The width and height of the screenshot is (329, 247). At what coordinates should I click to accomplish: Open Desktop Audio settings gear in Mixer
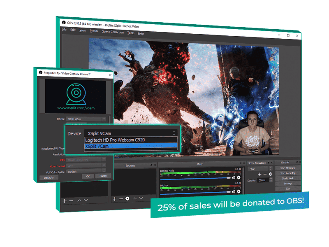click(x=239, y=177)
